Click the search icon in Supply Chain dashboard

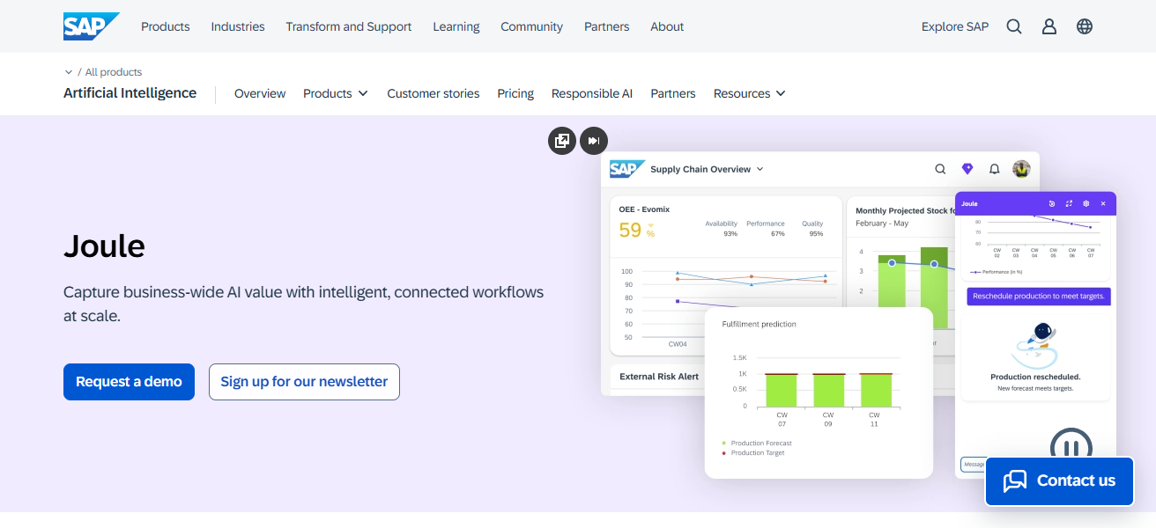click(x=940, y=169)
